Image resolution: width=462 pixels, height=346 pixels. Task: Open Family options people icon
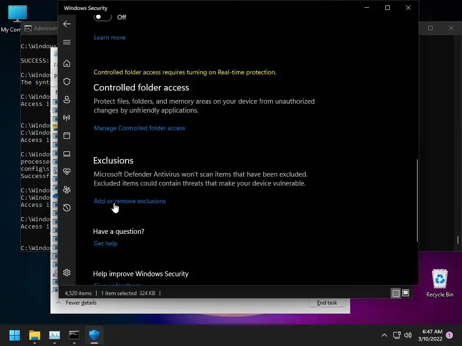(x=67, y=190)
